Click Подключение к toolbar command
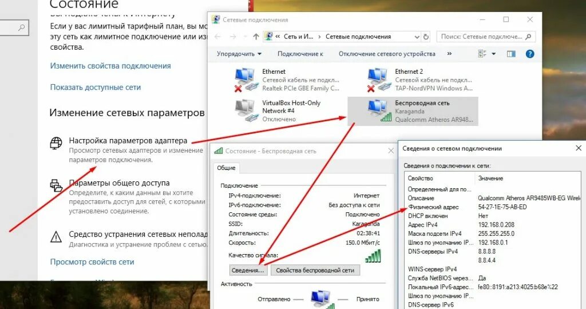Image resolution: width=586 pixels, height=309 pixels. click(x=300, y=54)
